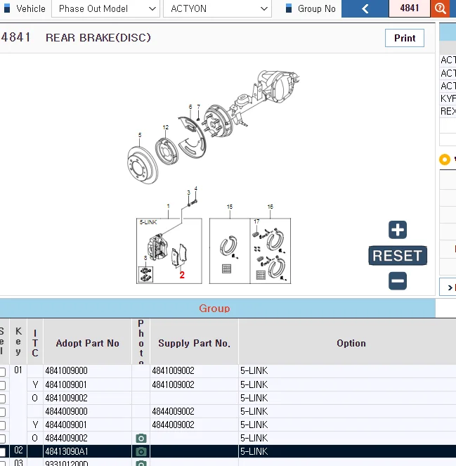The width and height of the screenshot is (456, 466).
Task: Select adopt part number 4844009000
Action: point(66,411)
